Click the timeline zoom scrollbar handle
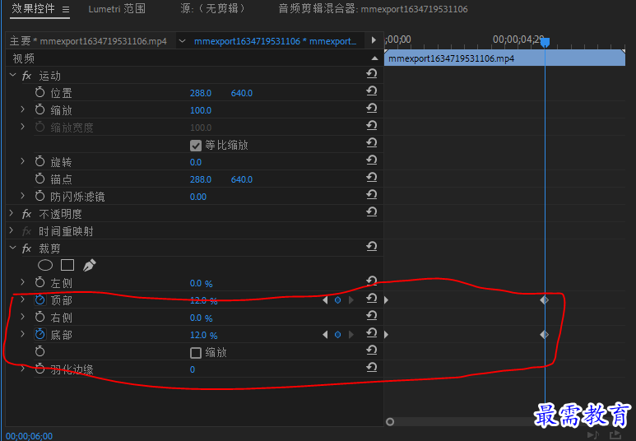This screenshot has height=441, width=636. (390, 422)
